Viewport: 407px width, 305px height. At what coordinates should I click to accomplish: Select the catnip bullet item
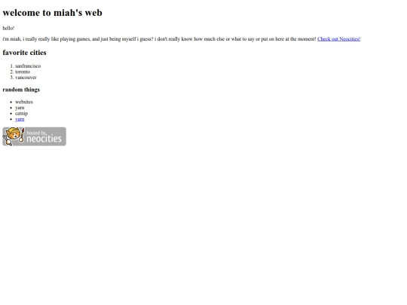point(21,113)
